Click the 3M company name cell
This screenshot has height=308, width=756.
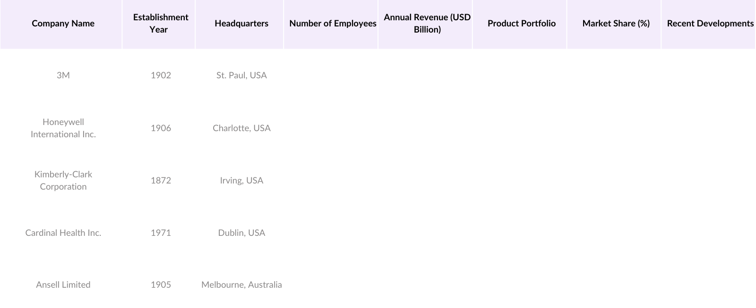point(63,75)
